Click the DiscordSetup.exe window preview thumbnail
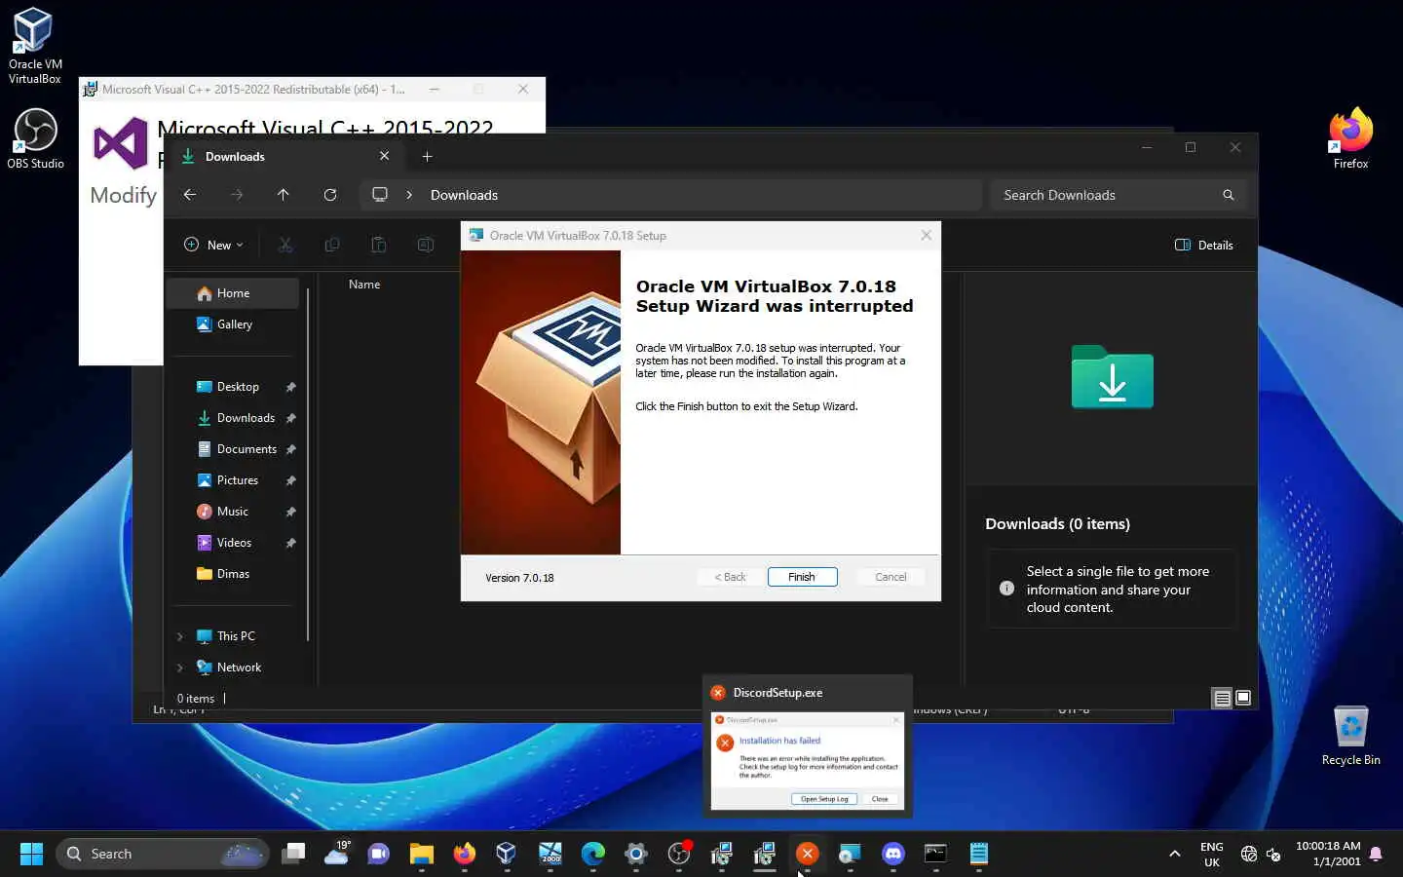The height and width of the screenshot is (877, 1403). (808, 760)
